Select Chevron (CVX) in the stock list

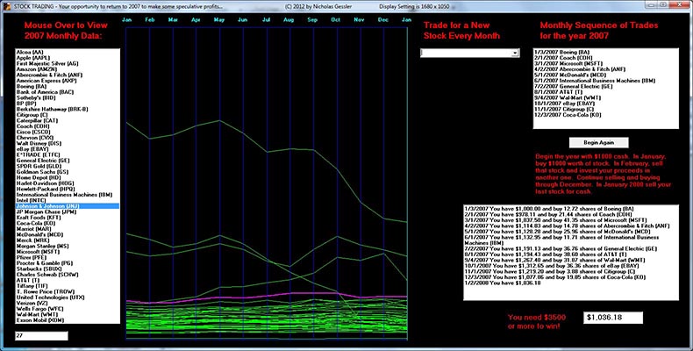tap(68, 138)
